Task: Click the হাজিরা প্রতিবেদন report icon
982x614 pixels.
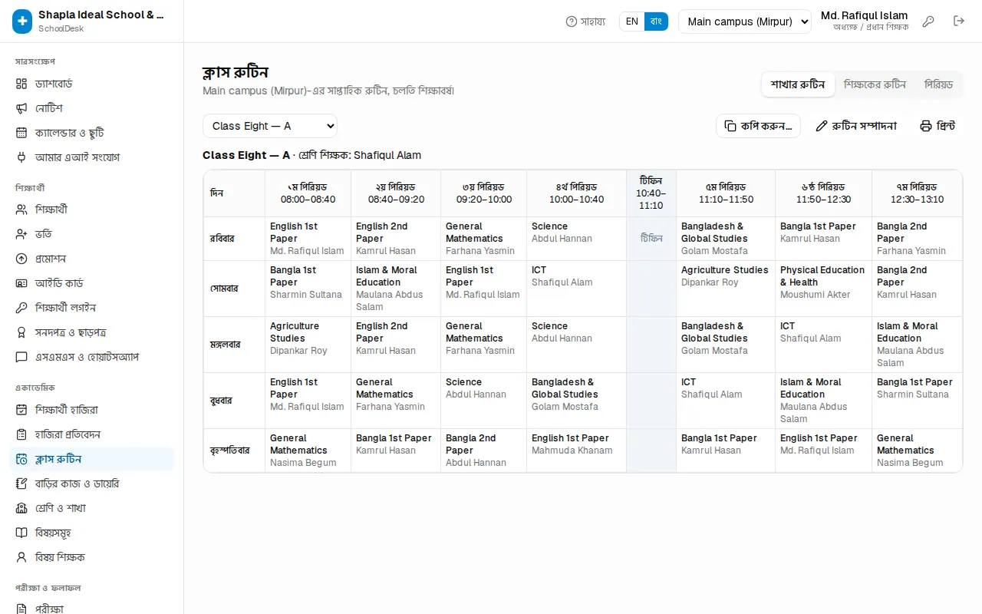Action: [21, 434]
